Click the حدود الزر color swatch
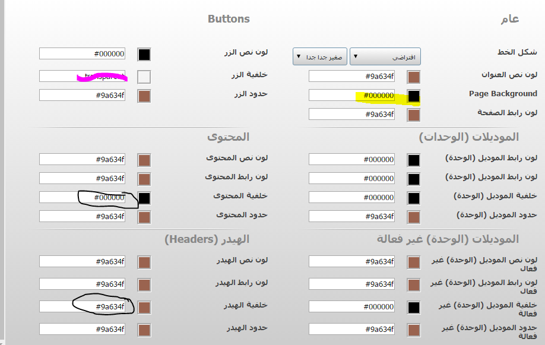 (144, 96)
